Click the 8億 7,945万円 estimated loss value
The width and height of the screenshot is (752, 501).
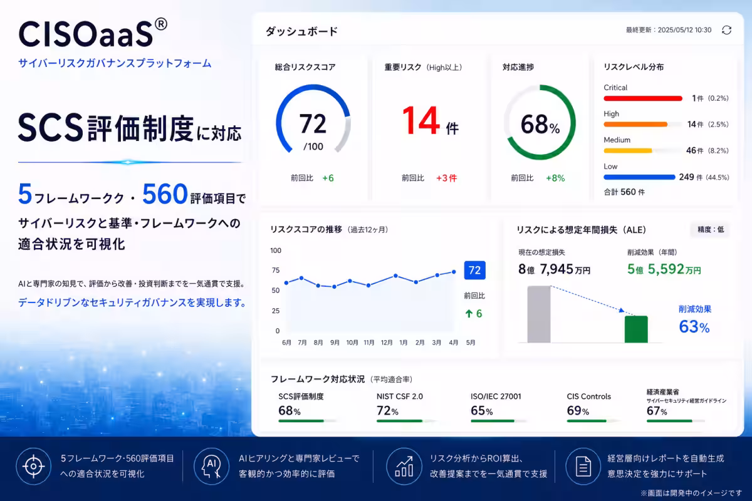554,270
